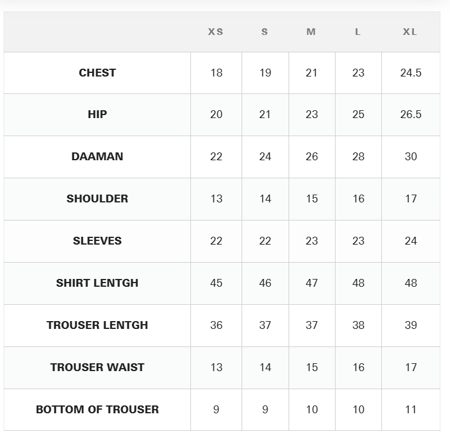Click the SHOULDER row label

[x=98, y=199]
